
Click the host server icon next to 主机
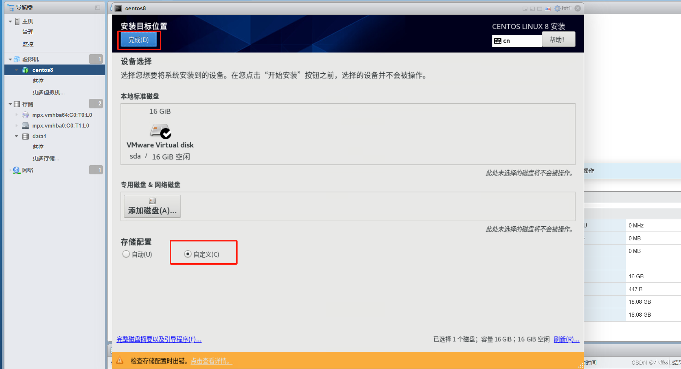click(17, 21)
